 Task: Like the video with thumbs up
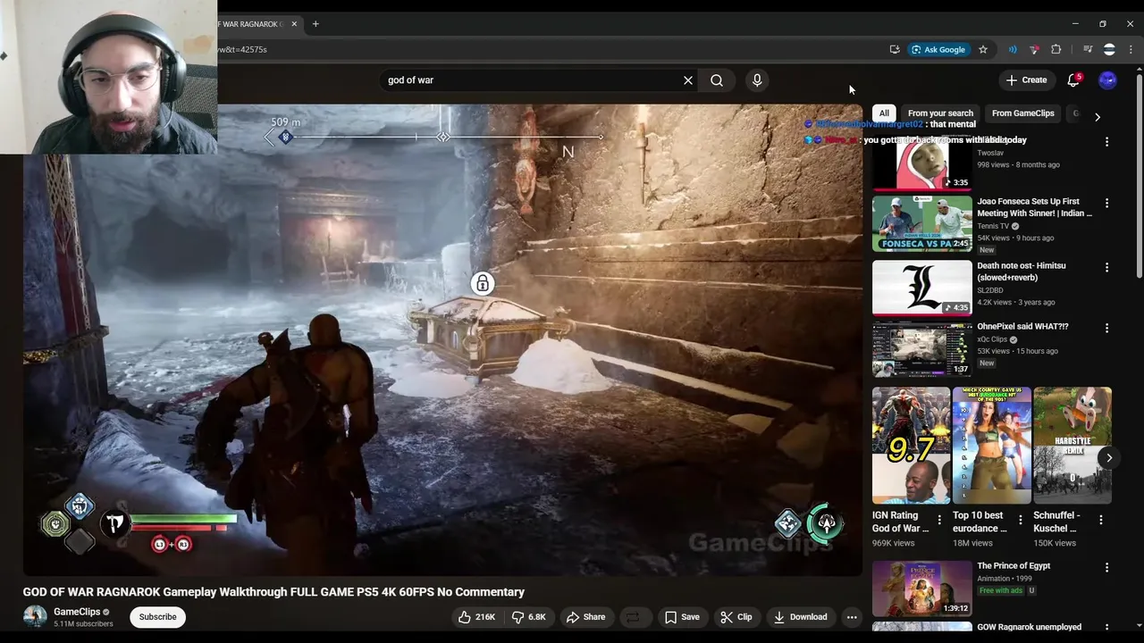tap(476, 617)
